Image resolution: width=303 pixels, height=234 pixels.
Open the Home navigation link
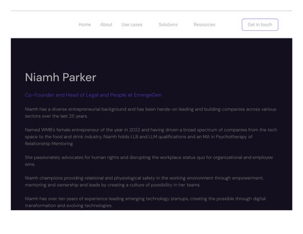click(85, 25)
